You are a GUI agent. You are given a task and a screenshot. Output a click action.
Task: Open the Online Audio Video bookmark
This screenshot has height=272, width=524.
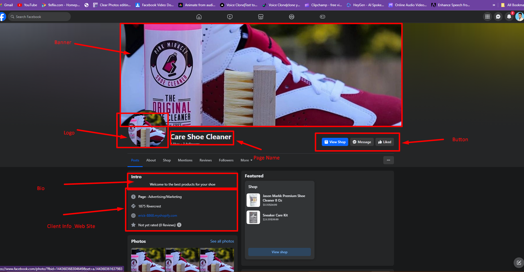coord(408,5)
